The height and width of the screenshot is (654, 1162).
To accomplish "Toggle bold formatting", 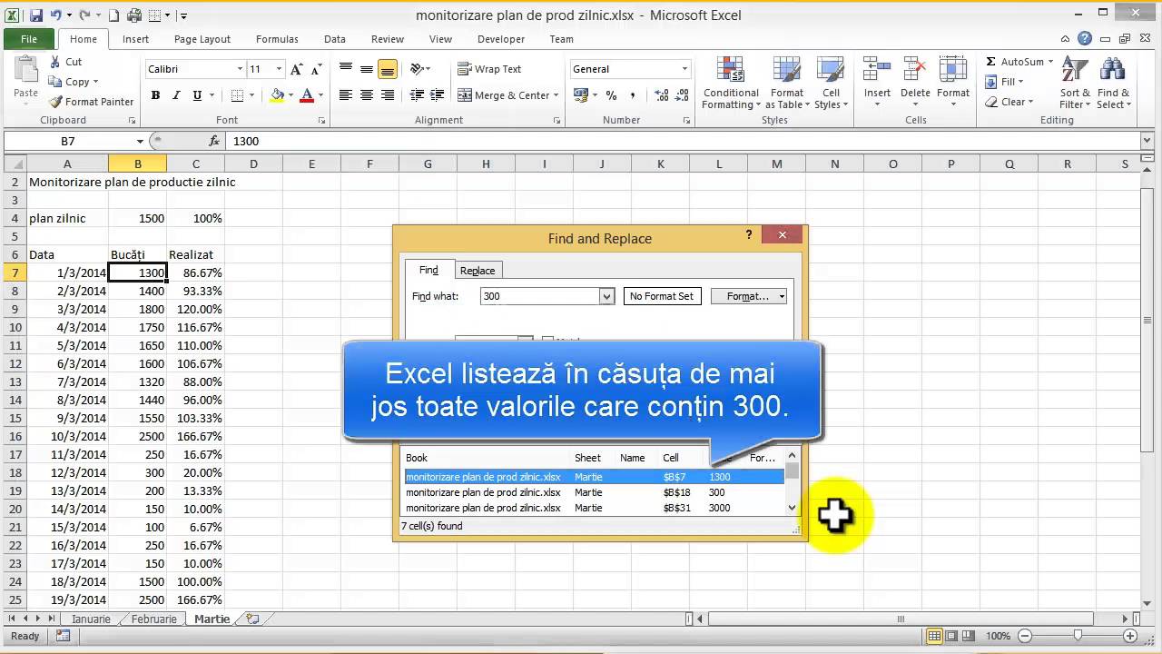I will coord(155,95).
